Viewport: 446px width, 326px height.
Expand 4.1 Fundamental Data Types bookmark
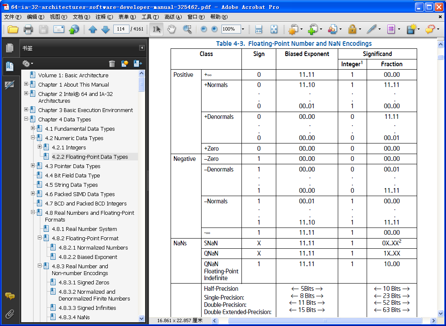(33, 128)
